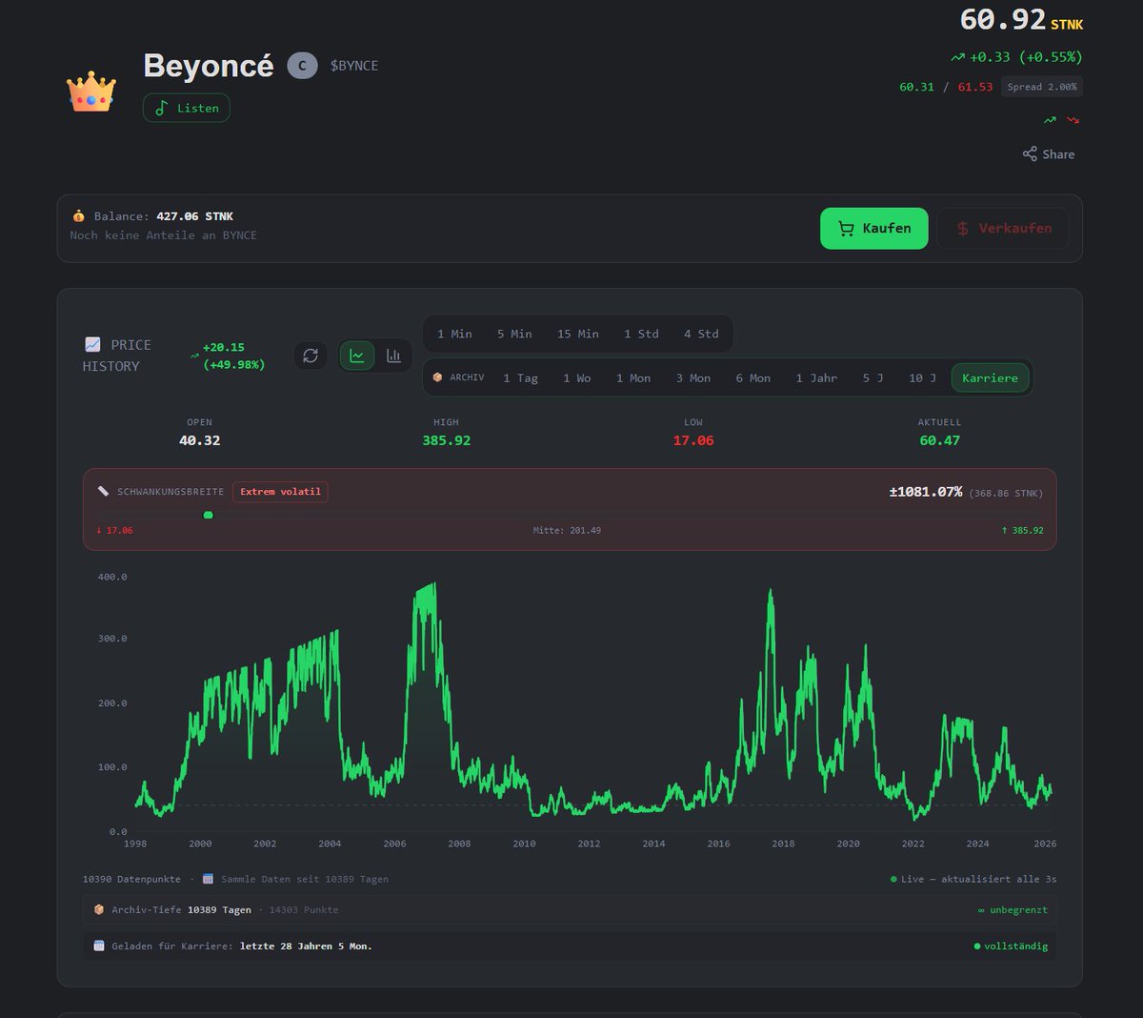
Task: Click the vollständig status label
Action: 1011,947
